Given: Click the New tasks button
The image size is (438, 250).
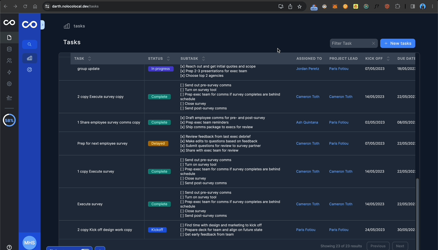Looking at the screenshot, I should pos(397,43).
